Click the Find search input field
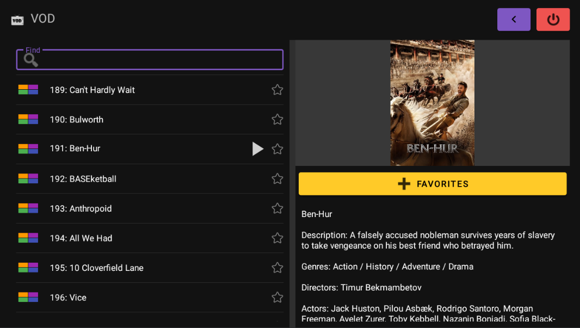Viewport: 580px width, 328px height. (158, 60)
